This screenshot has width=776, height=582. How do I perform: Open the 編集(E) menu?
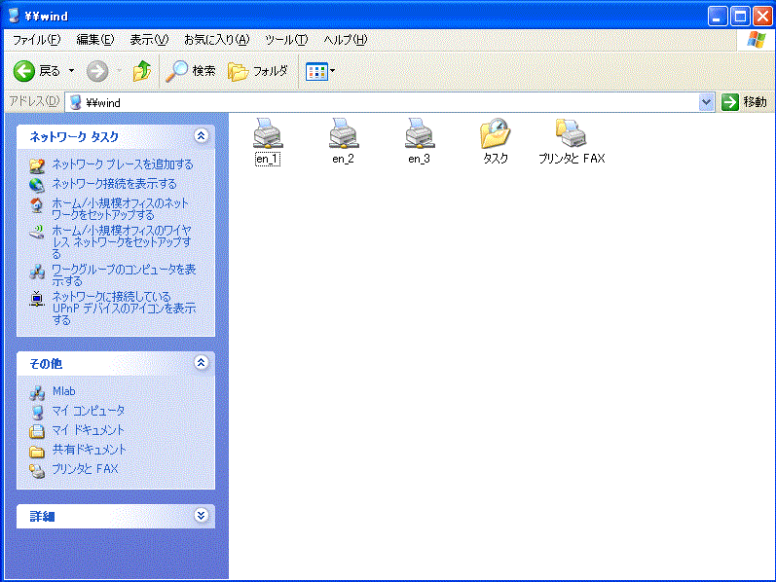(95, 40)
